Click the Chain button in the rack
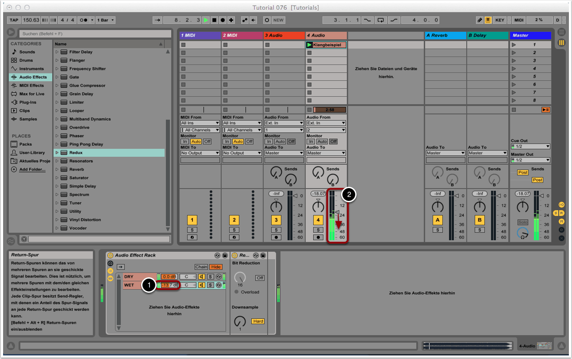 pyautogui.click(x=201, y=267)
